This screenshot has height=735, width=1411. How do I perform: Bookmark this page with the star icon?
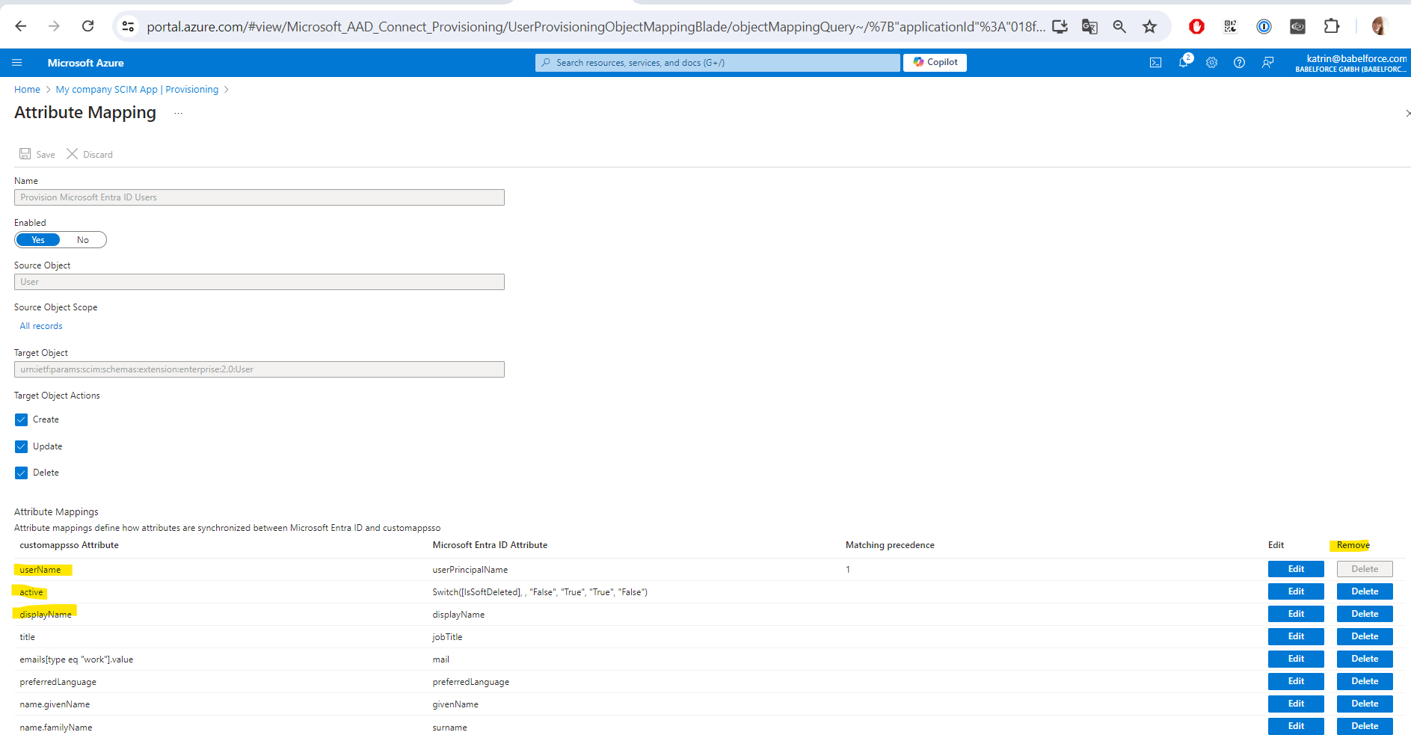pos(1149,27)
